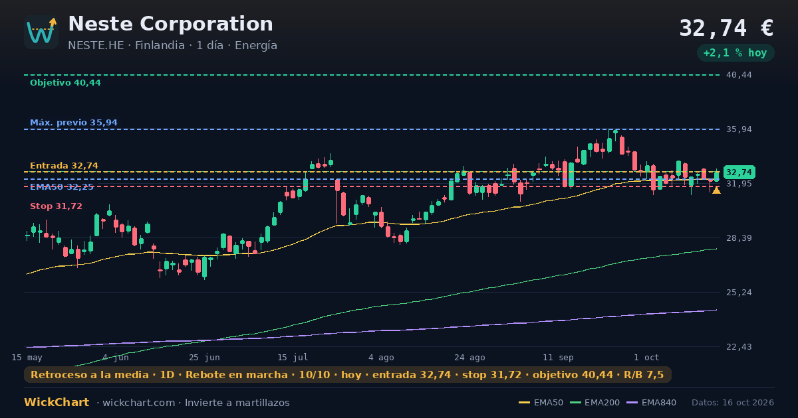Click the Stop 31,72 label
This screenshot has height=418, width=798.
56,206
